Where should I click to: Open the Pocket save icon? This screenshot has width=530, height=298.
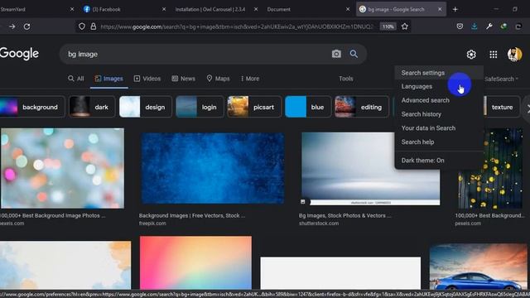click(x=460, y=26)
